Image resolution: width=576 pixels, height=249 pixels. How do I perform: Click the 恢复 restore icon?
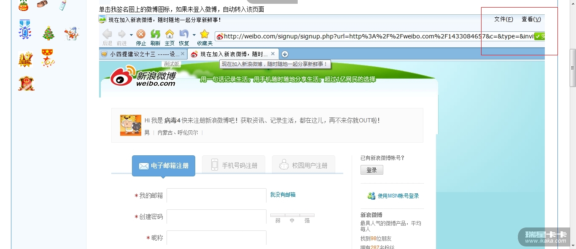pyautogui.click(x=184, y=34)
